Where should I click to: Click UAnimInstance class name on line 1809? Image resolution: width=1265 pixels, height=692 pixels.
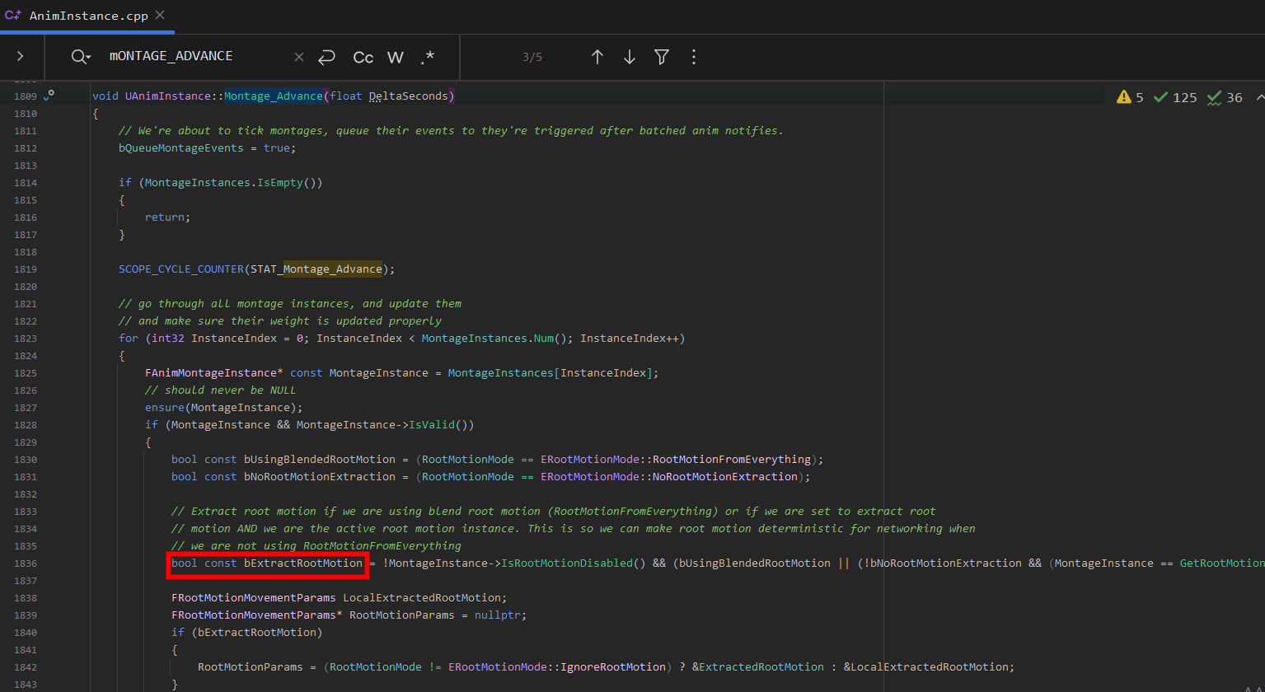(x=168, y=96)
